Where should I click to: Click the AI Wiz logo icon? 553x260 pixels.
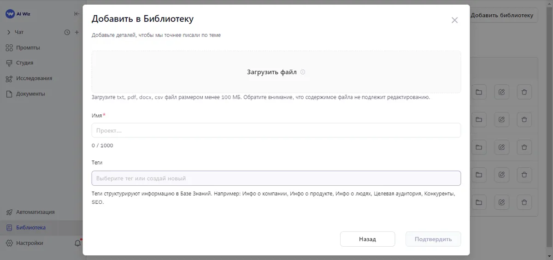(10, 14)
